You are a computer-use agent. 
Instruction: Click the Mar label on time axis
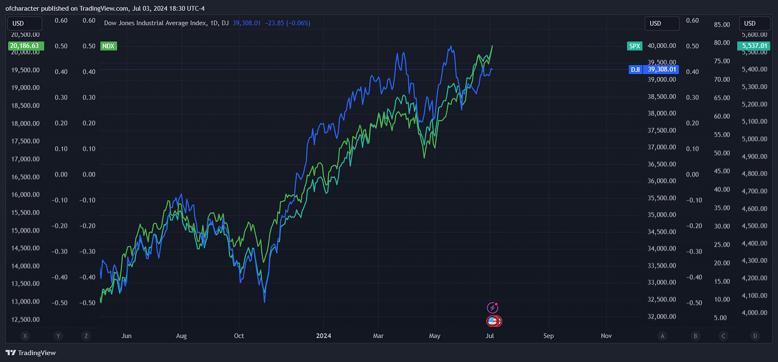tap(378, 336)
